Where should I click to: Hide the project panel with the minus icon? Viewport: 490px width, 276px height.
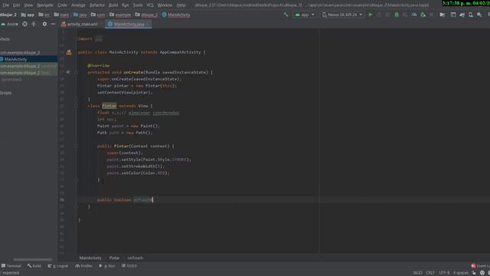(53, 24)
